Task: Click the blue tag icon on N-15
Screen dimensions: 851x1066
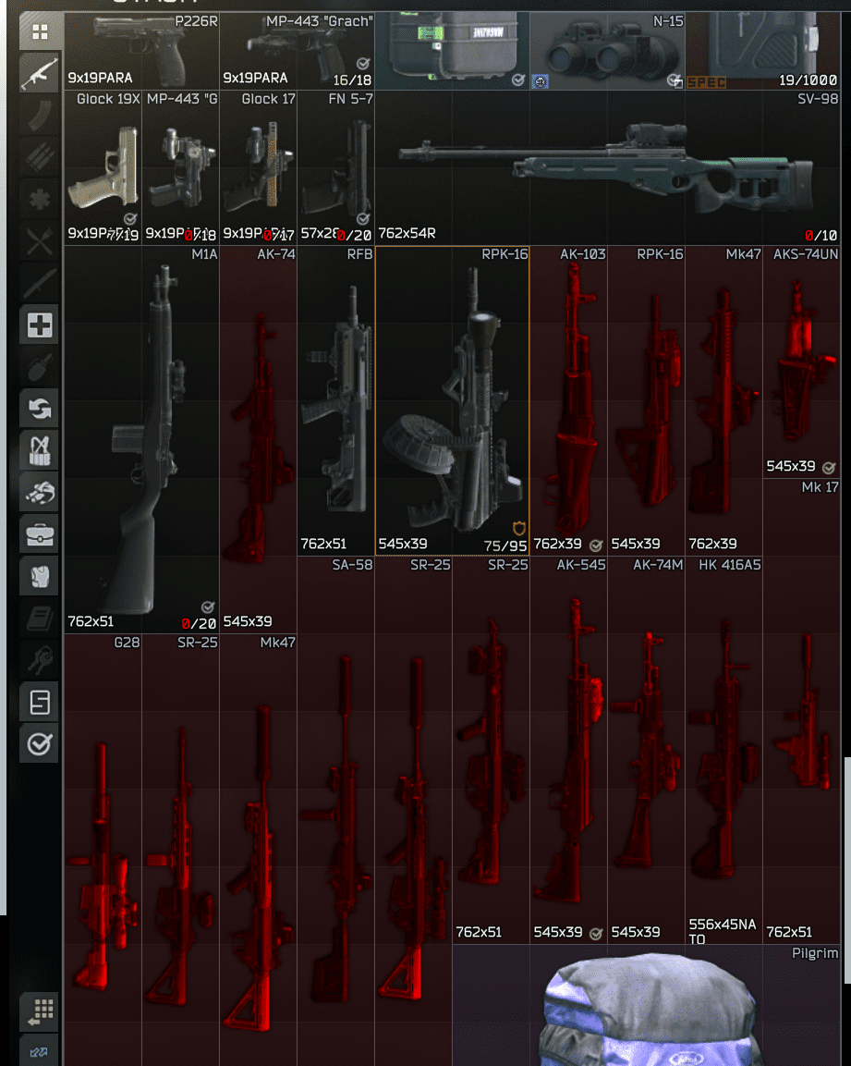Action: [540, 81]
